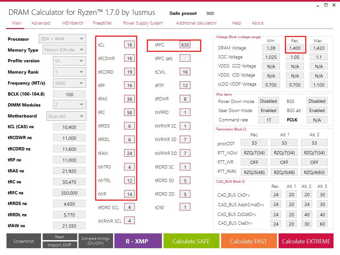Viewport: 340px width, 255px height.
Task: Click the tRTP value 12
Action: [185, 85]
